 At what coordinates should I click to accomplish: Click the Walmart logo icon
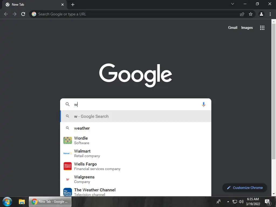(x=67, y=153)
